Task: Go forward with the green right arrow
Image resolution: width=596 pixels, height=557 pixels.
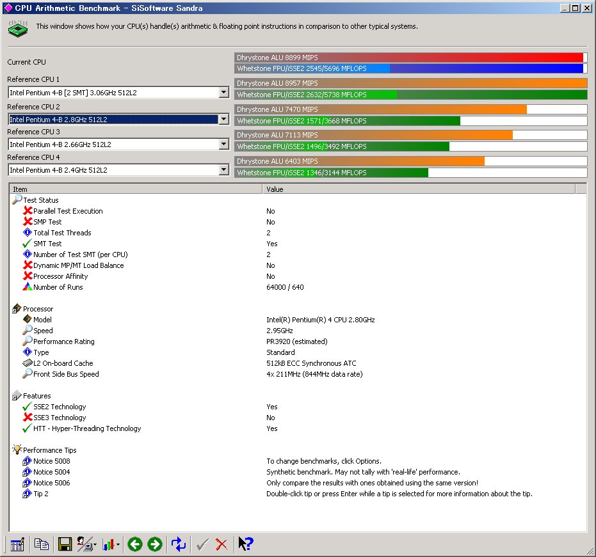Action: coord(155,544)
